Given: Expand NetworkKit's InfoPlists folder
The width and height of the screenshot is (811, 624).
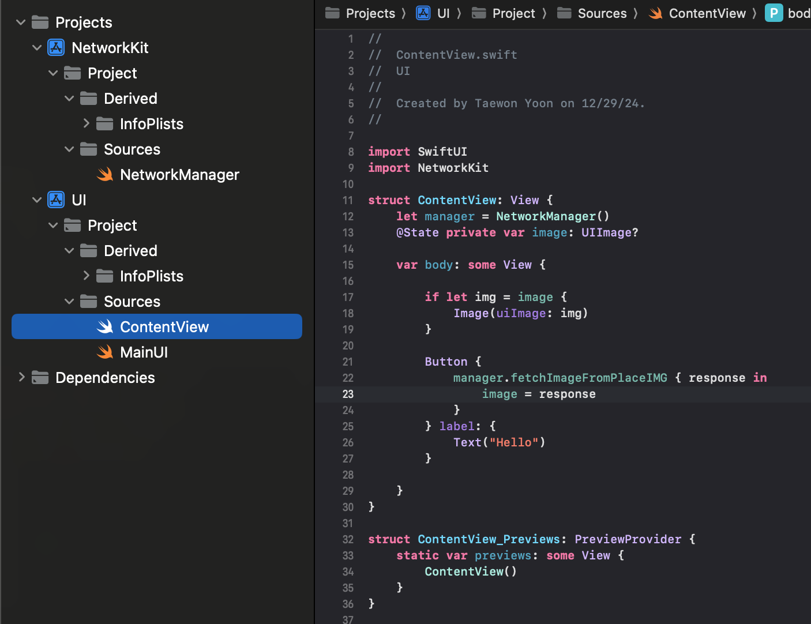Looking at the screenshot, I should point(86,123).
